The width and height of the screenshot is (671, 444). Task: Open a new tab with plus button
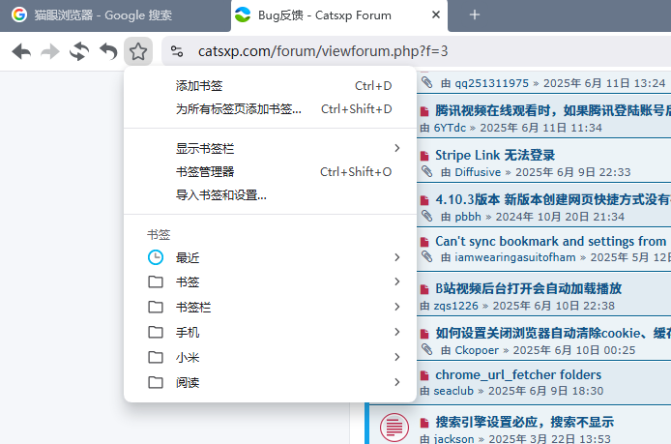pos(474,15)
